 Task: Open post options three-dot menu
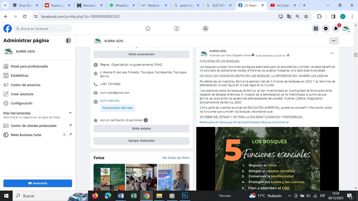[x=332, y=53]
